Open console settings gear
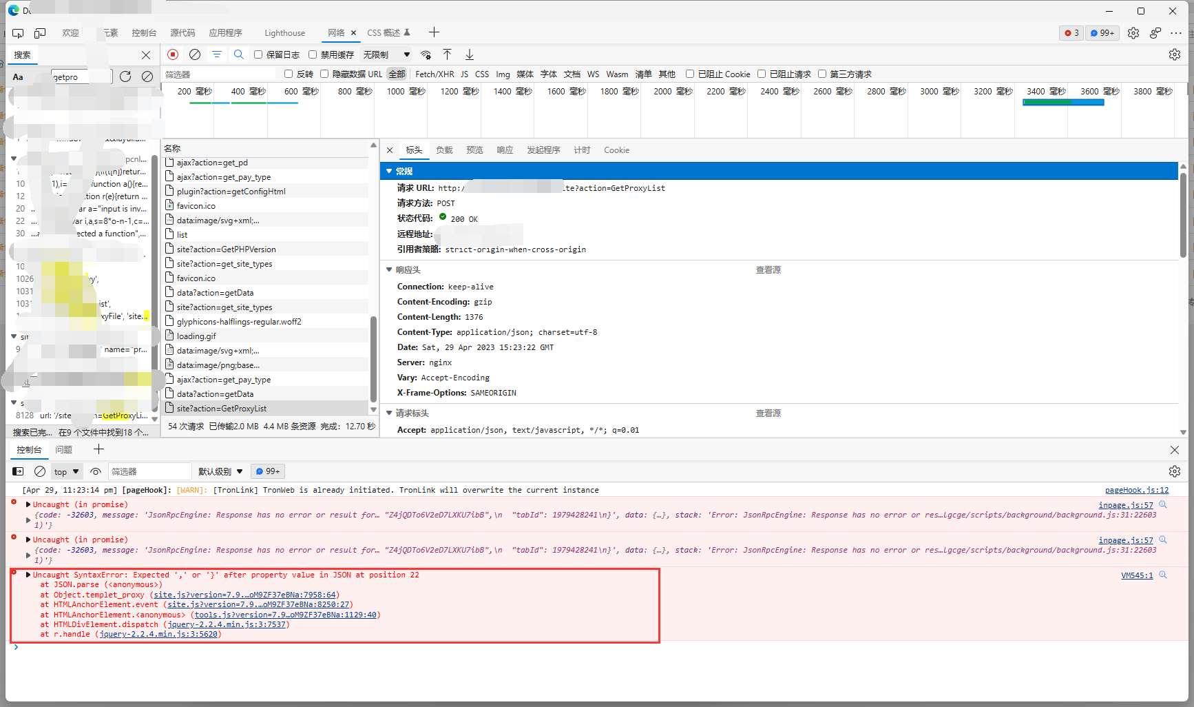Viewport: 1194px width, 707px height. coord(1175,471)
